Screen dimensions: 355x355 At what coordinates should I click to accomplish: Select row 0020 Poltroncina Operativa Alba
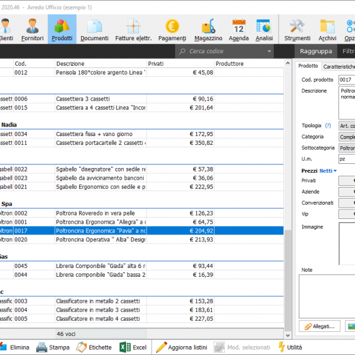[142, 240]
